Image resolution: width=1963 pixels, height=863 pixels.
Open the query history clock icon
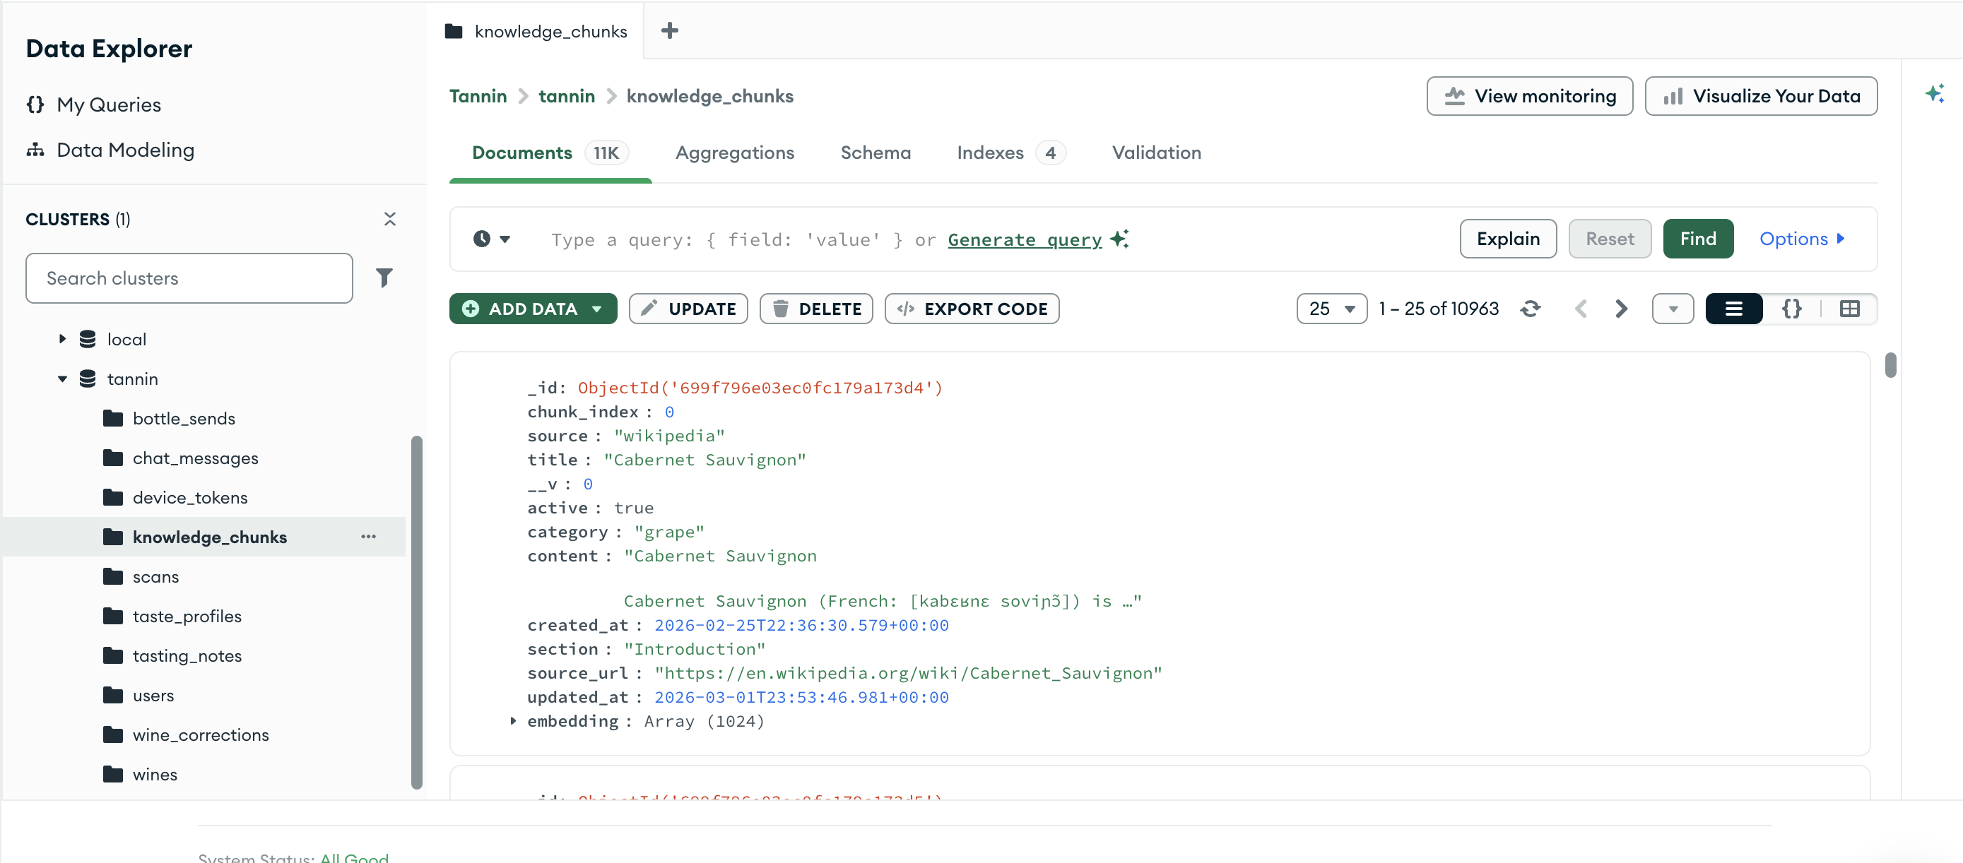point(483,239)
